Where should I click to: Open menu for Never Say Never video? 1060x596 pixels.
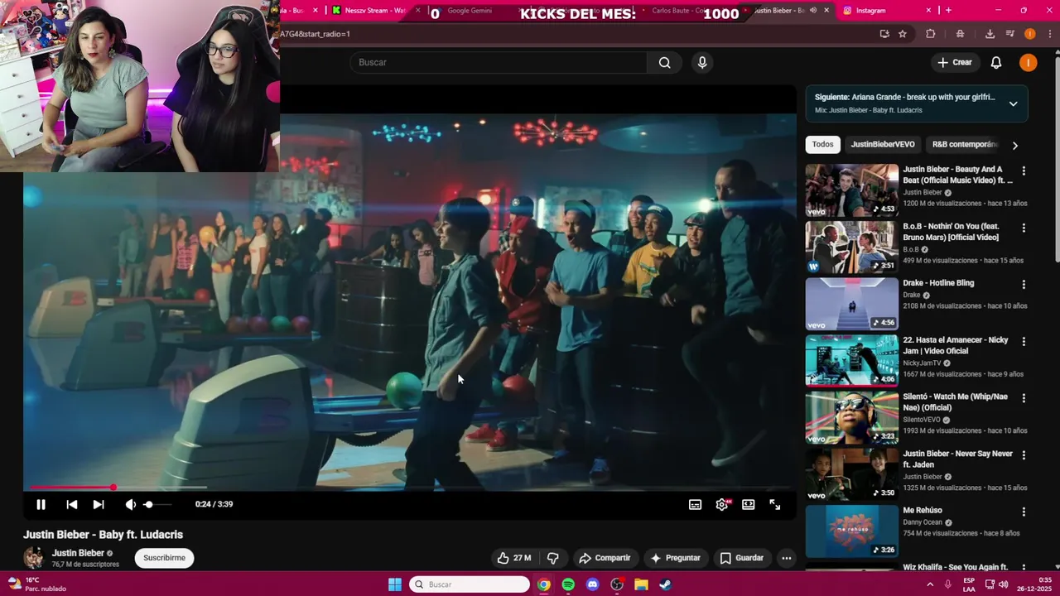point(1024,455)
